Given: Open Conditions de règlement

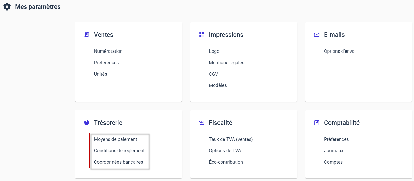Looking at the screenshot, I should pos(119,151).
